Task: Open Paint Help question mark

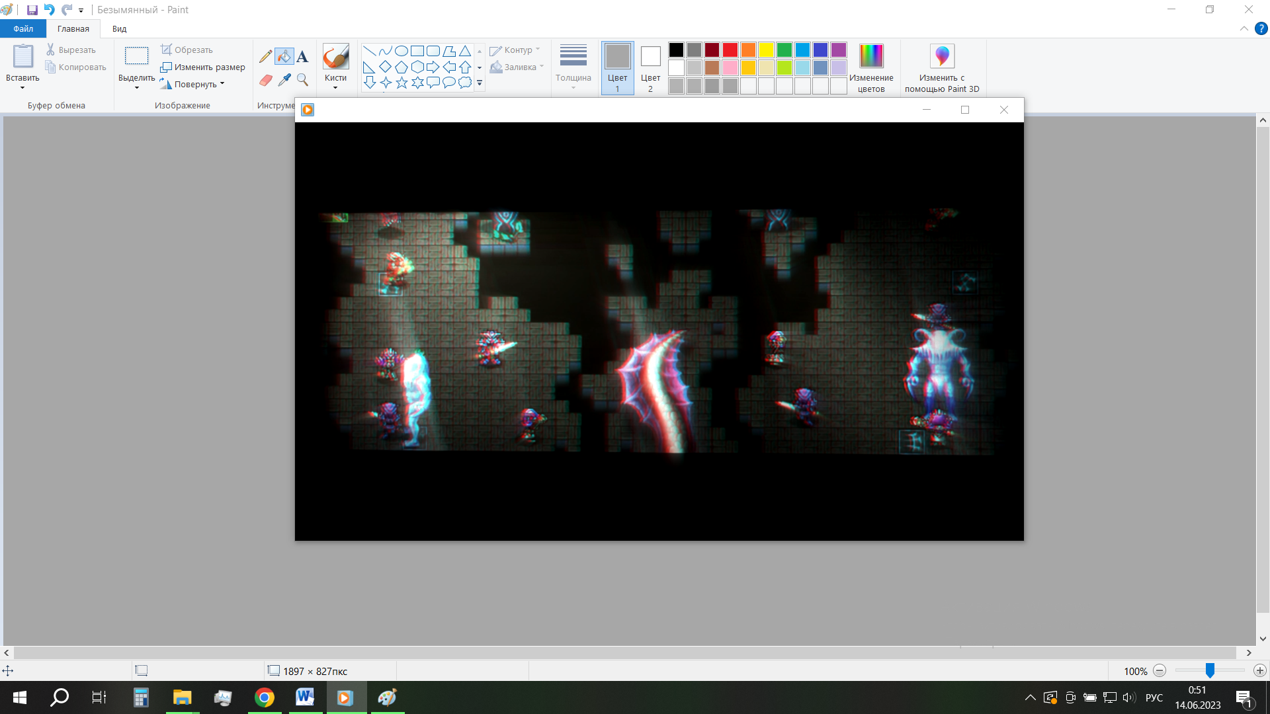Action: point(1261,28)
